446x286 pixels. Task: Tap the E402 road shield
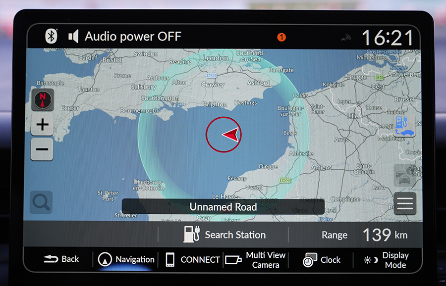pos(285,180)
